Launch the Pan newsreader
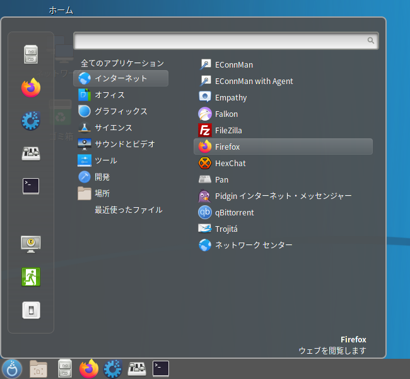410x379 pixels. point(283,179)
